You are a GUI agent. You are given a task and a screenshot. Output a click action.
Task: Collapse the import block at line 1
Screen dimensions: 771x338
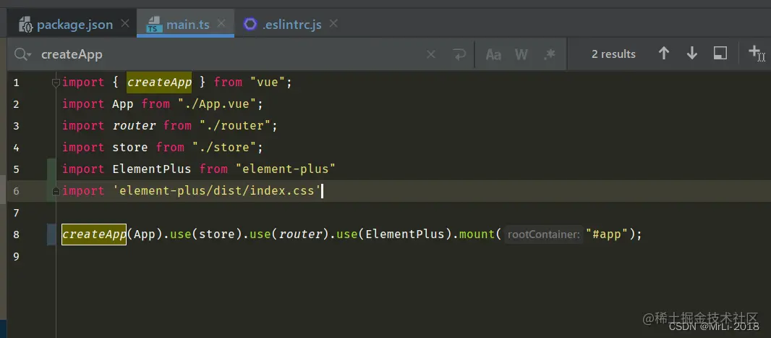(x=56, y=83)
